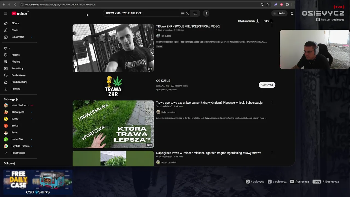Click the purple browser extension icon
The height and width of the screenshot is (197, 350).
(x=276, y=4)
